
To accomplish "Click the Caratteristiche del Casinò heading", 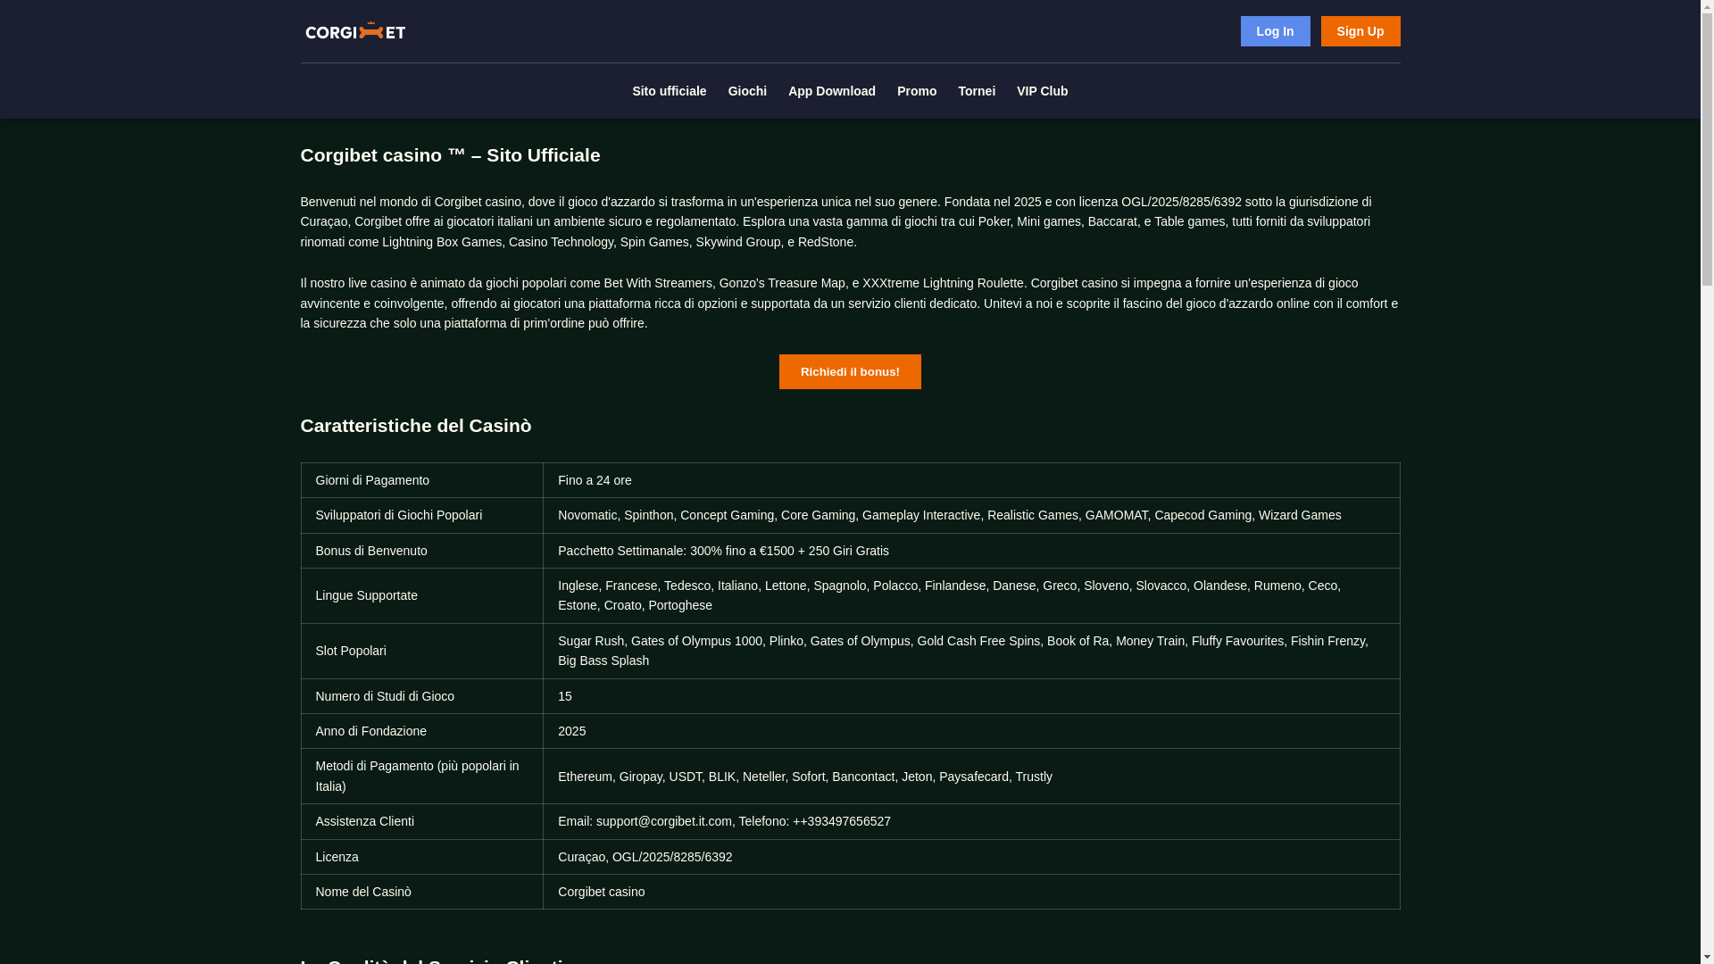I will (416, 426).
